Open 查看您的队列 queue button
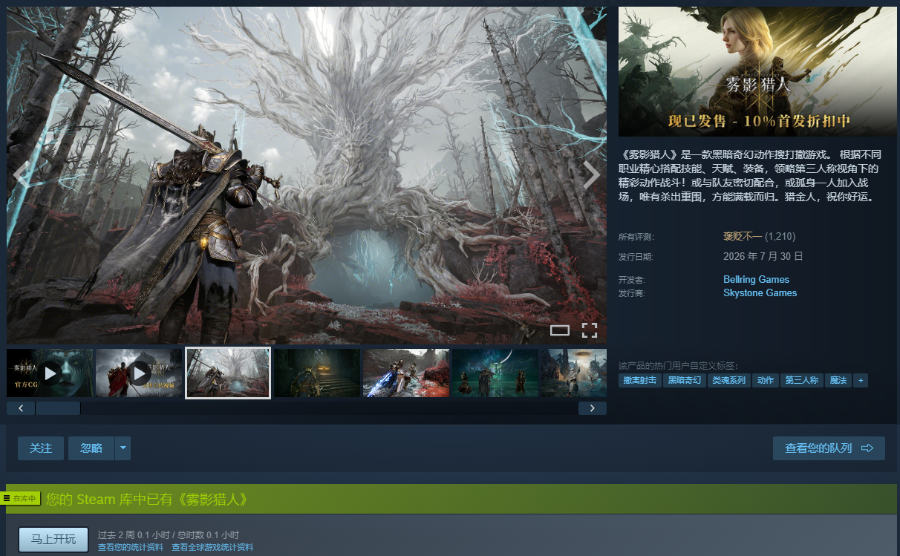Viewport: 900px width, 556px height. (x=829, y=448)
